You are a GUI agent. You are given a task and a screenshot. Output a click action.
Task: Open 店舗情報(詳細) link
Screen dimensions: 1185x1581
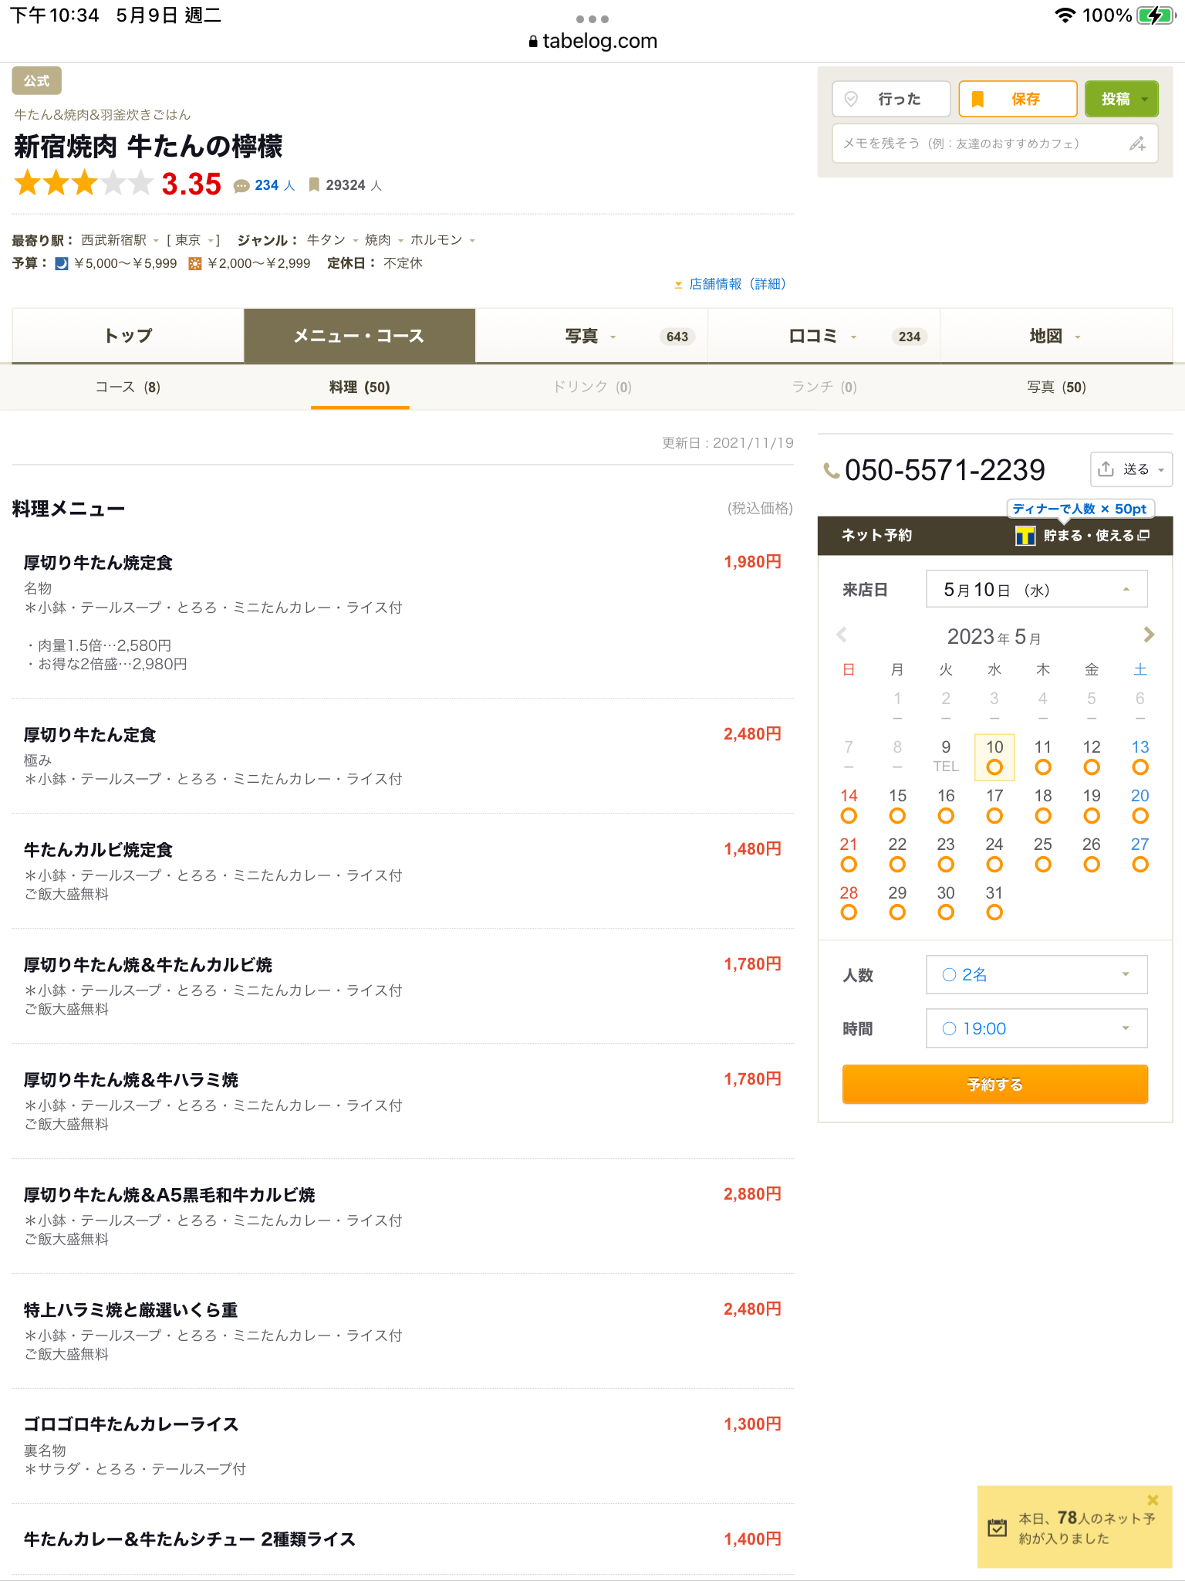pyautogui.click(x=737, y=284)
